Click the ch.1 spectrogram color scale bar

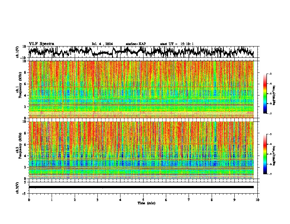pos(265,94)
